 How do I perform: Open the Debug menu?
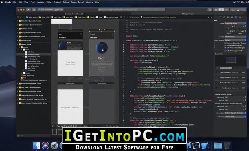66,2
